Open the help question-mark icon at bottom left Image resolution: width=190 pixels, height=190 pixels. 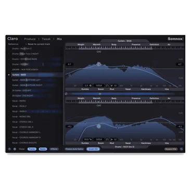(x=9, y=149)
